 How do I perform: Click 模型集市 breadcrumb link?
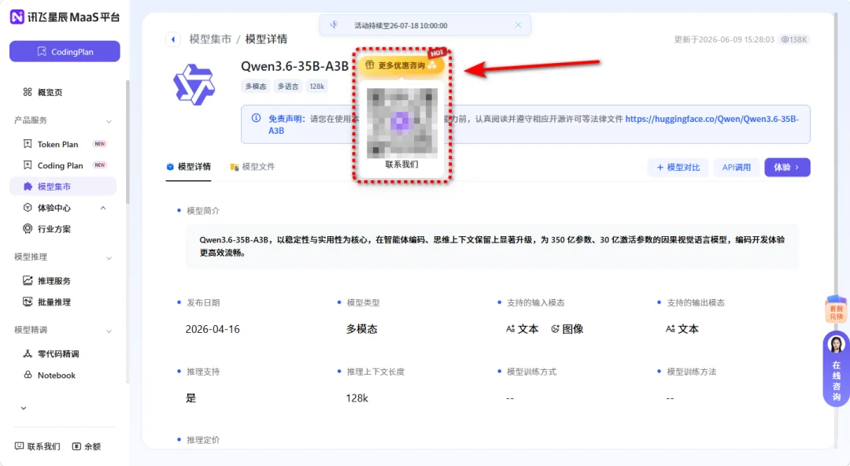pyautogui.click(x=210, y=39)
